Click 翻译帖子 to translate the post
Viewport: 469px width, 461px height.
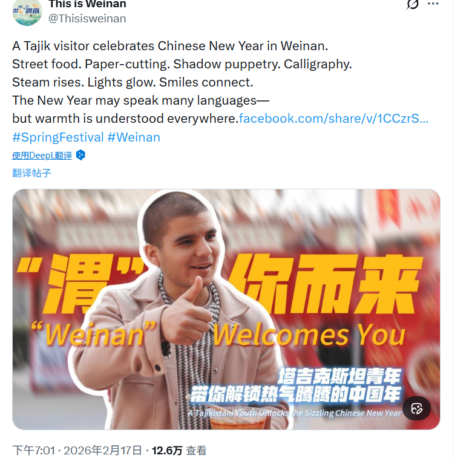[x=31, y=173]
